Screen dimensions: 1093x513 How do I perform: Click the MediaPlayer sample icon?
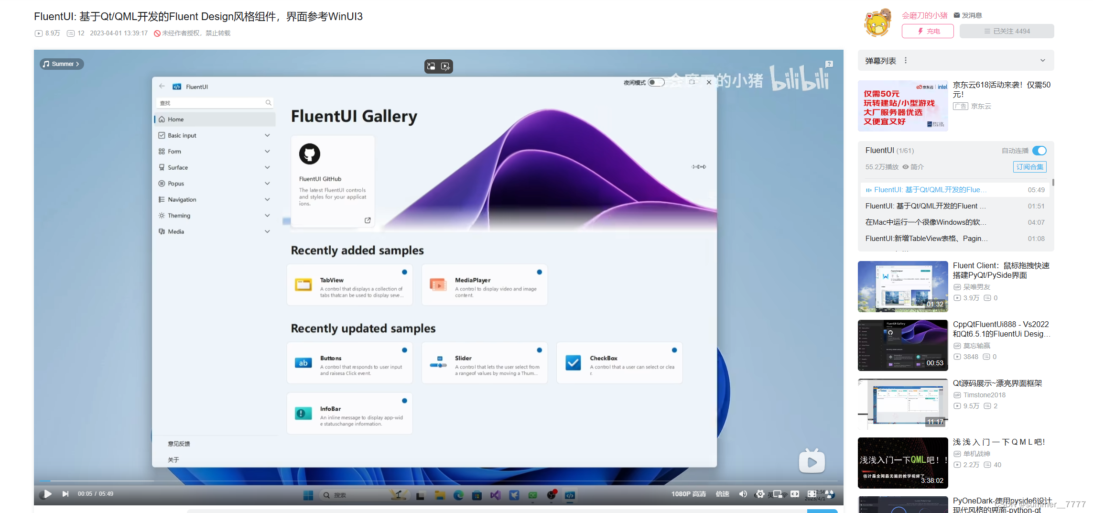[438, 284]
